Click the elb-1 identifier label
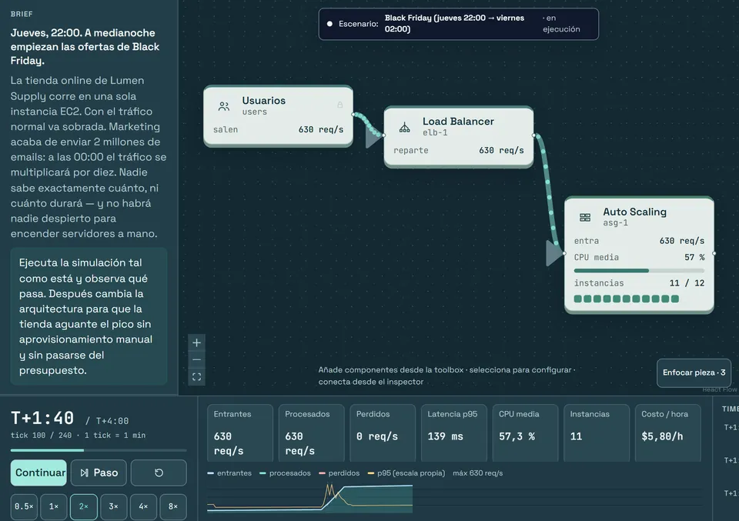The height and width of the screenshot is (521, 739). pos(435,132)
